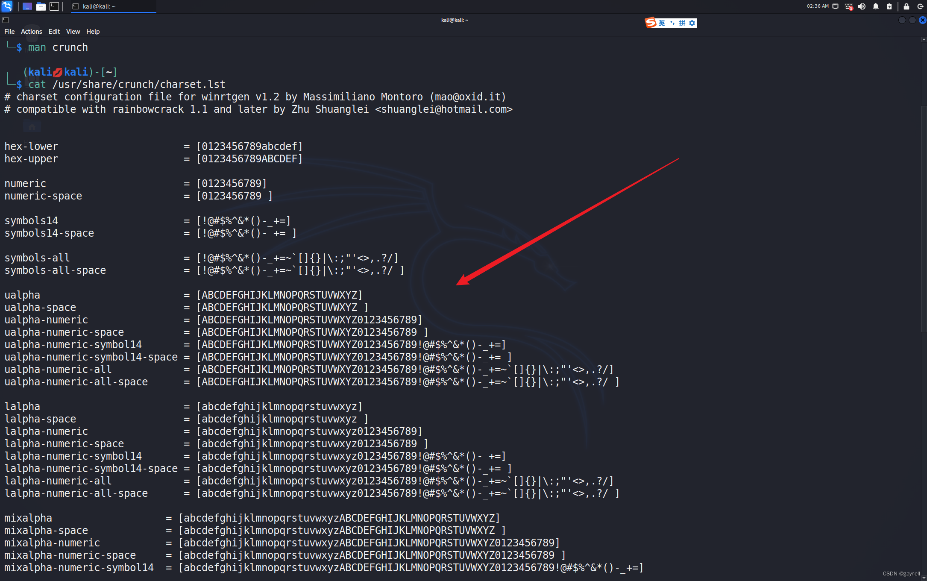Screen dimensions: 927x581
Task: Close the terminal window
Action: [923, 20]
